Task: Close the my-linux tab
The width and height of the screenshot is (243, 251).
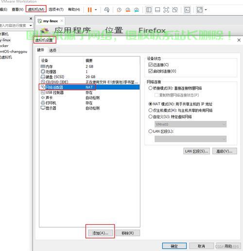Action: [62, 21]
